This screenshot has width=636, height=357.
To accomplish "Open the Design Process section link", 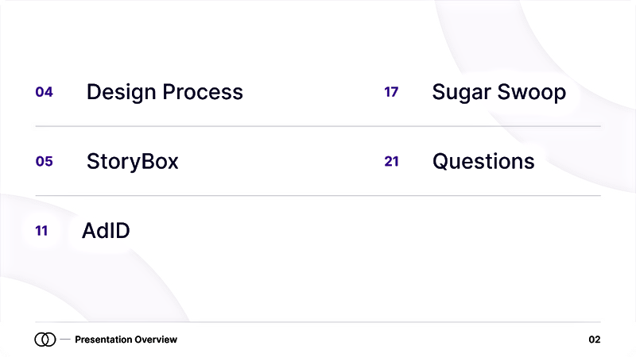I will click(165, 92).
